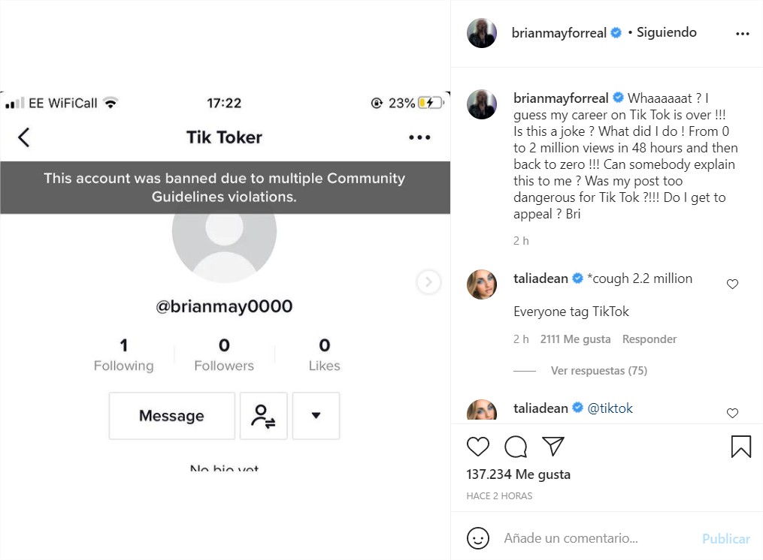Click Publicar to post comment
The height and width of the screenshot is (560, 763).
[x=725, y=539]
